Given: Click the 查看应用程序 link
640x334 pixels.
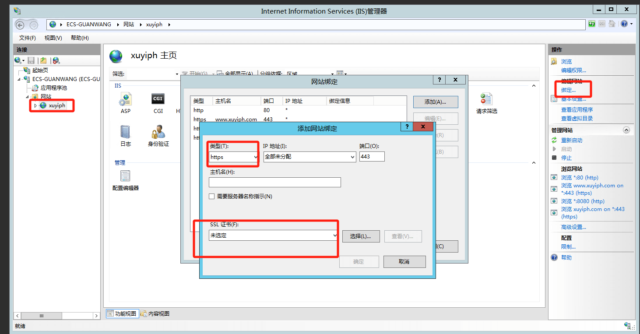Looking at the screenshot, I should [577, 109].
